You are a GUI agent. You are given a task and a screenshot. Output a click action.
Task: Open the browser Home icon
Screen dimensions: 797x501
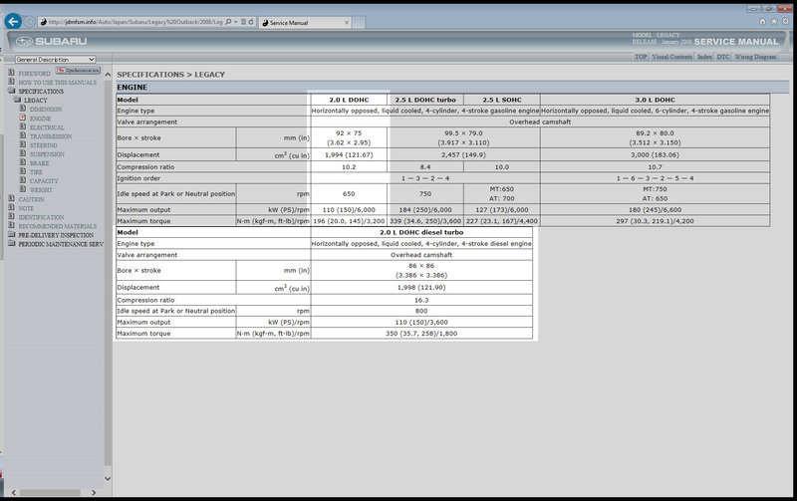pos(762,21)
